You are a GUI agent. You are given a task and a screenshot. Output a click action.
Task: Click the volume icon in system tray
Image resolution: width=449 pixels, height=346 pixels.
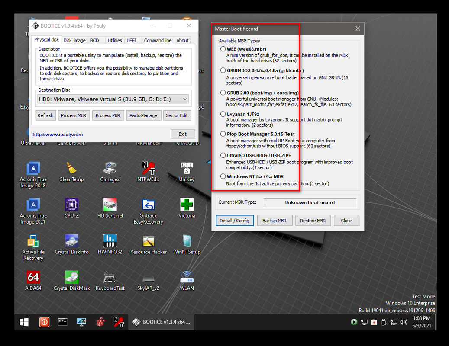tap(404, 322)
